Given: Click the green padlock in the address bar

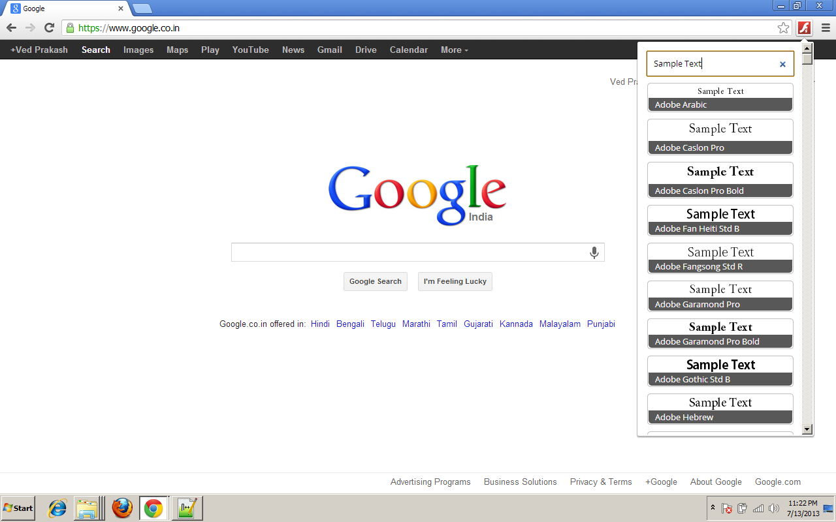Looking at the screenshot, I should pos(70,28).
